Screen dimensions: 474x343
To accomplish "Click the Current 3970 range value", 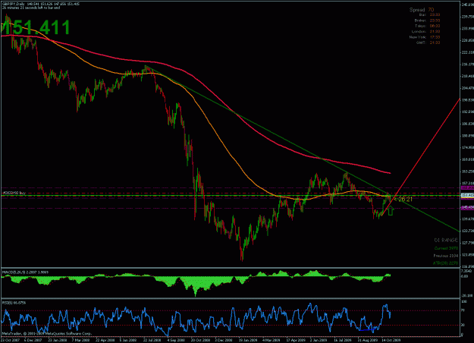I will click(446, 248).
